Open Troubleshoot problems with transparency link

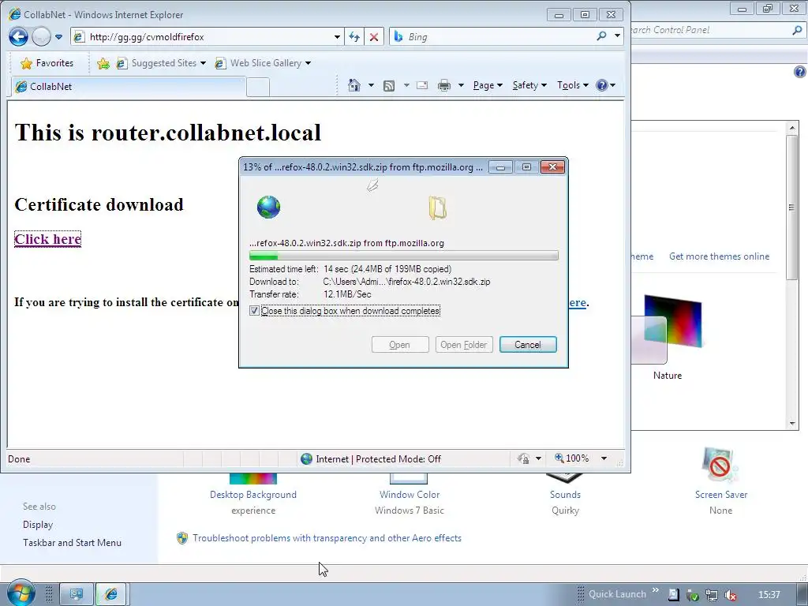327,538
